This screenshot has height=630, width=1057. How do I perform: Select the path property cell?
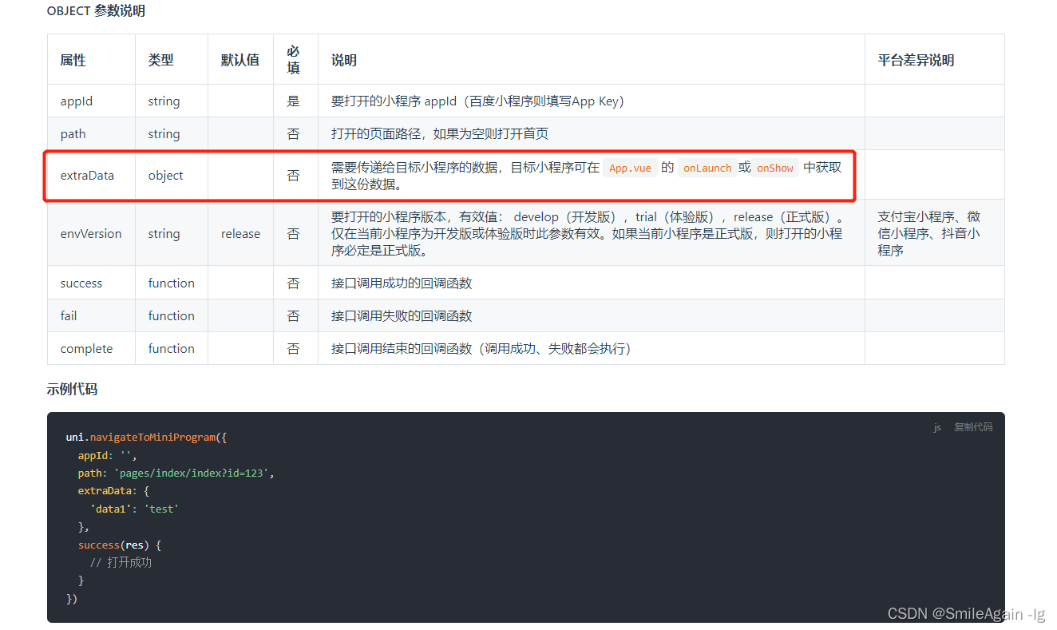[91, 133]
